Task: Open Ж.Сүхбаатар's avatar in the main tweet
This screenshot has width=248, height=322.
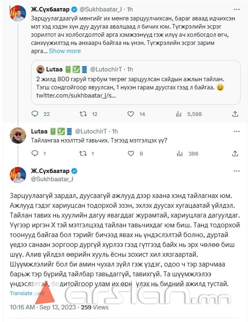Action: click(18, 175)
